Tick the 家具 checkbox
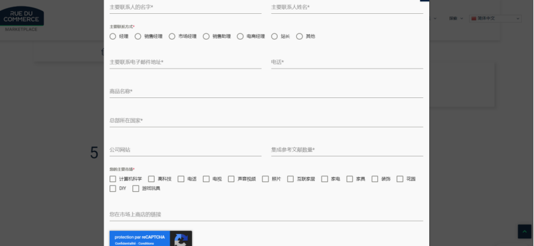The width and height of the screenshot is (534, 246). point(350,179)
